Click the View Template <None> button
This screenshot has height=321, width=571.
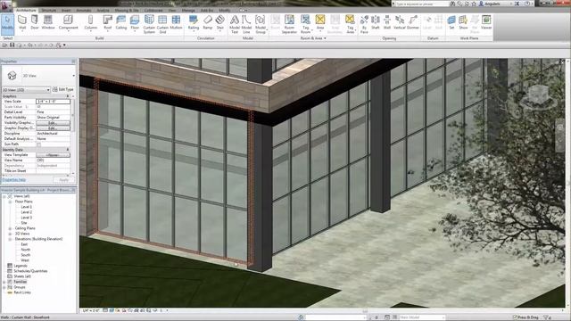click(x=54, y=155)
